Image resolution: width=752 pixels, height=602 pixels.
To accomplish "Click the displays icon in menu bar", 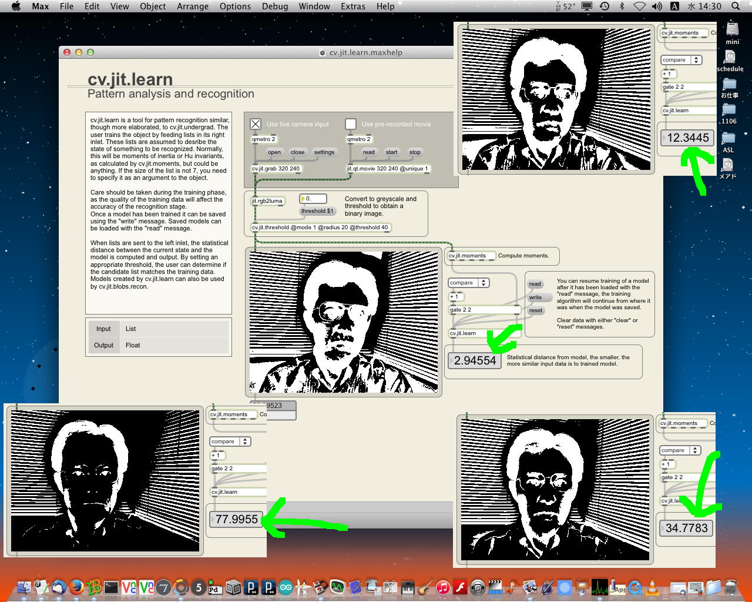I will click(587, 6).
